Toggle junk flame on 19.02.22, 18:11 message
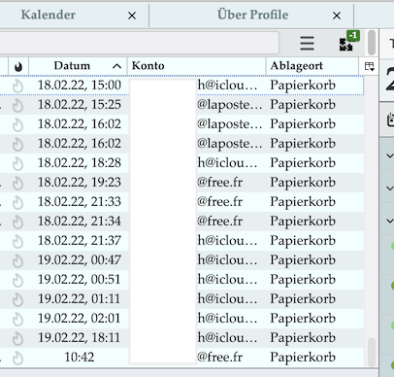Viewport: 394px width, 377px height. [x=18, y=339]
